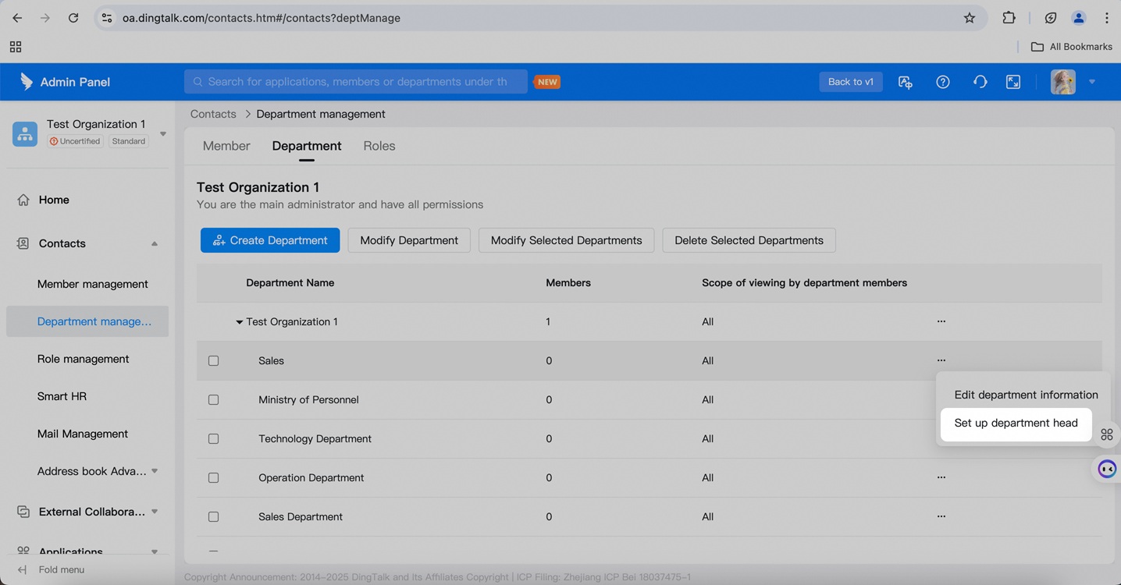Image resolution: width=1121 pixels, height=585 pixels.
Task: Click the External Collaboration sidebar icon
Action: (x=23, y=512)
